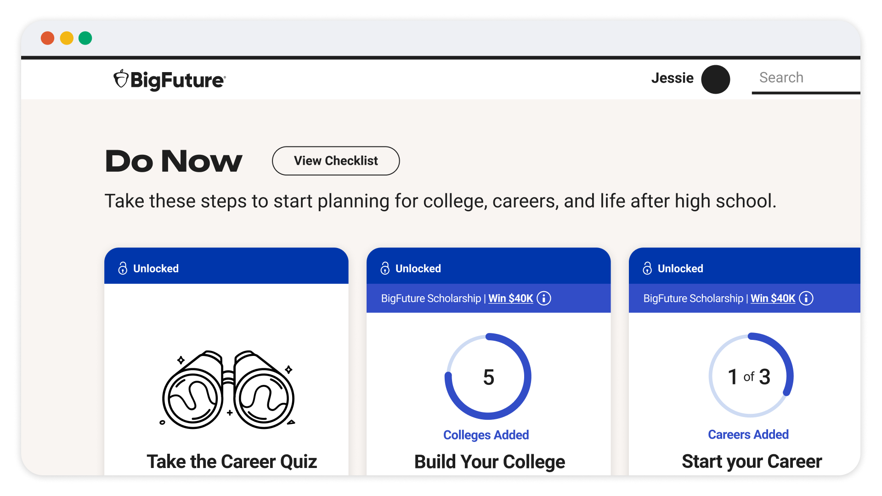
Task: Select the padlock icon on Build Your College card
Action: pos(385,268)
